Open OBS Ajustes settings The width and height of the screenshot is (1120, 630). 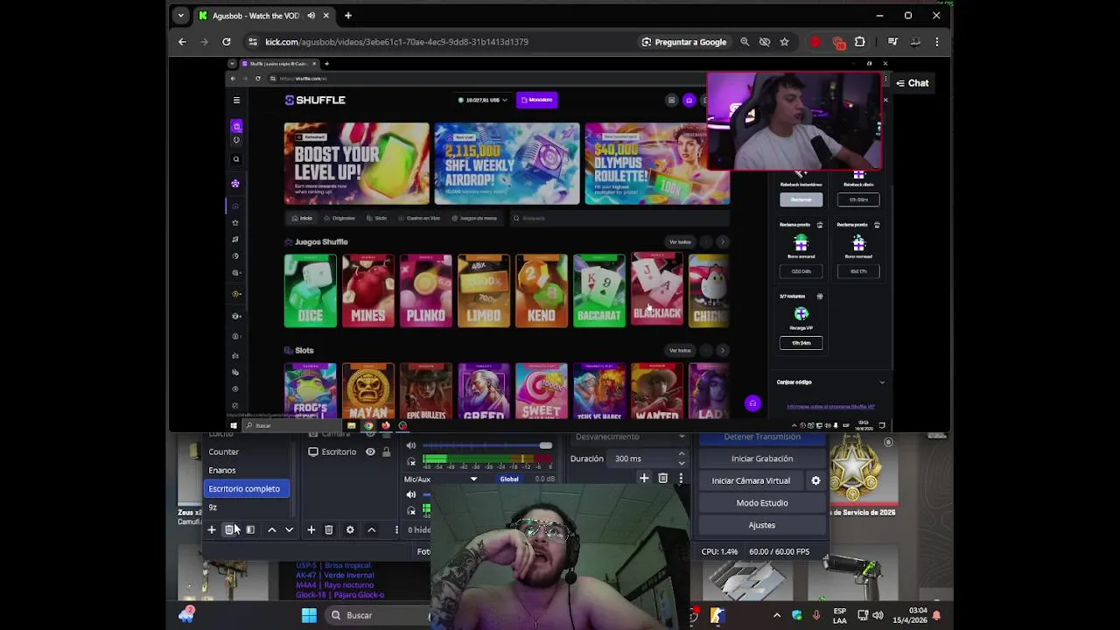point(762,525)
